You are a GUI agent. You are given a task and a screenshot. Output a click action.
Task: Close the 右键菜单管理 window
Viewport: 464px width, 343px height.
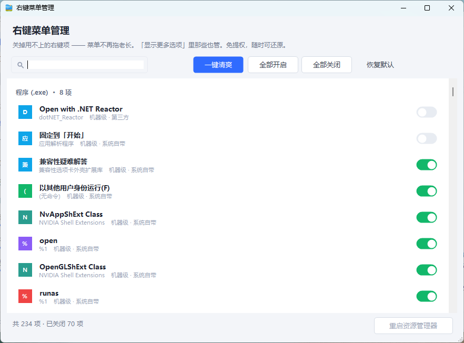[x=451, y=8]
